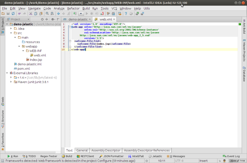Click the memory usage indicator bar
This screenshot has width=247, height=163.
238,161
